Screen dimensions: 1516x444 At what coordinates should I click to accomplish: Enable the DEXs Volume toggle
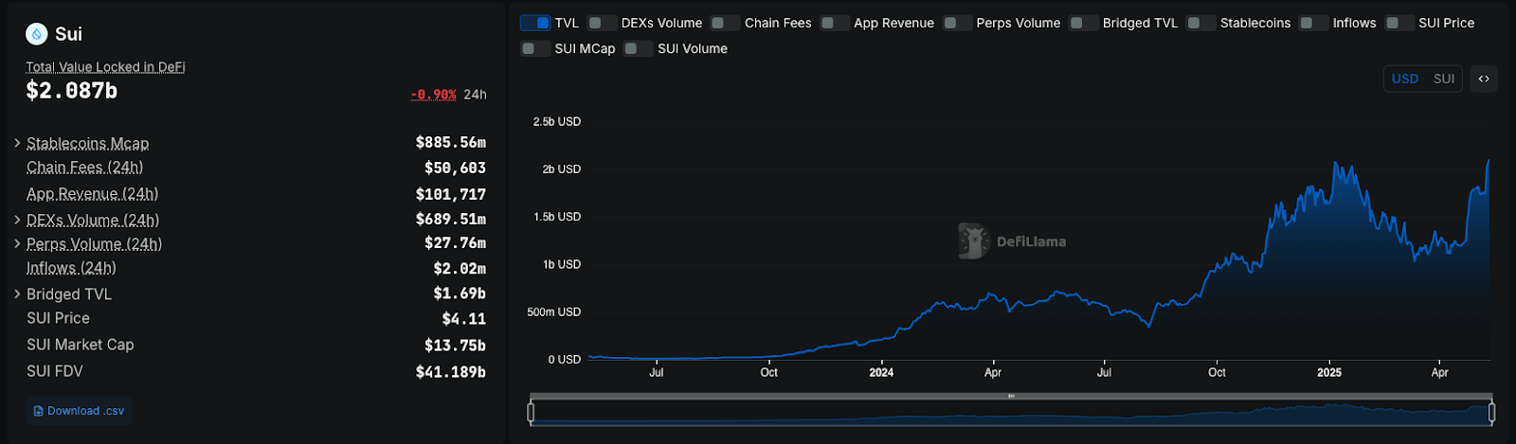[602, 23]
